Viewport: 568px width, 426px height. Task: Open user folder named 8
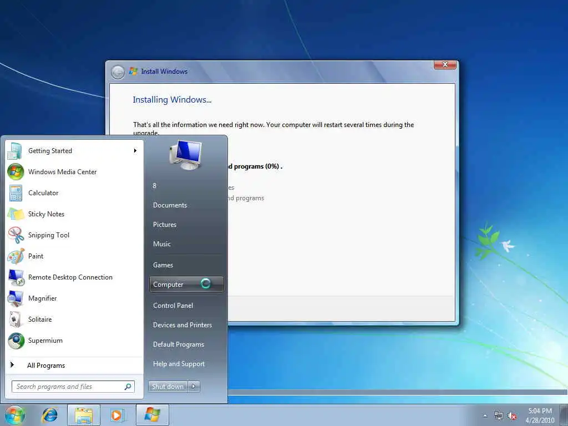186,186
